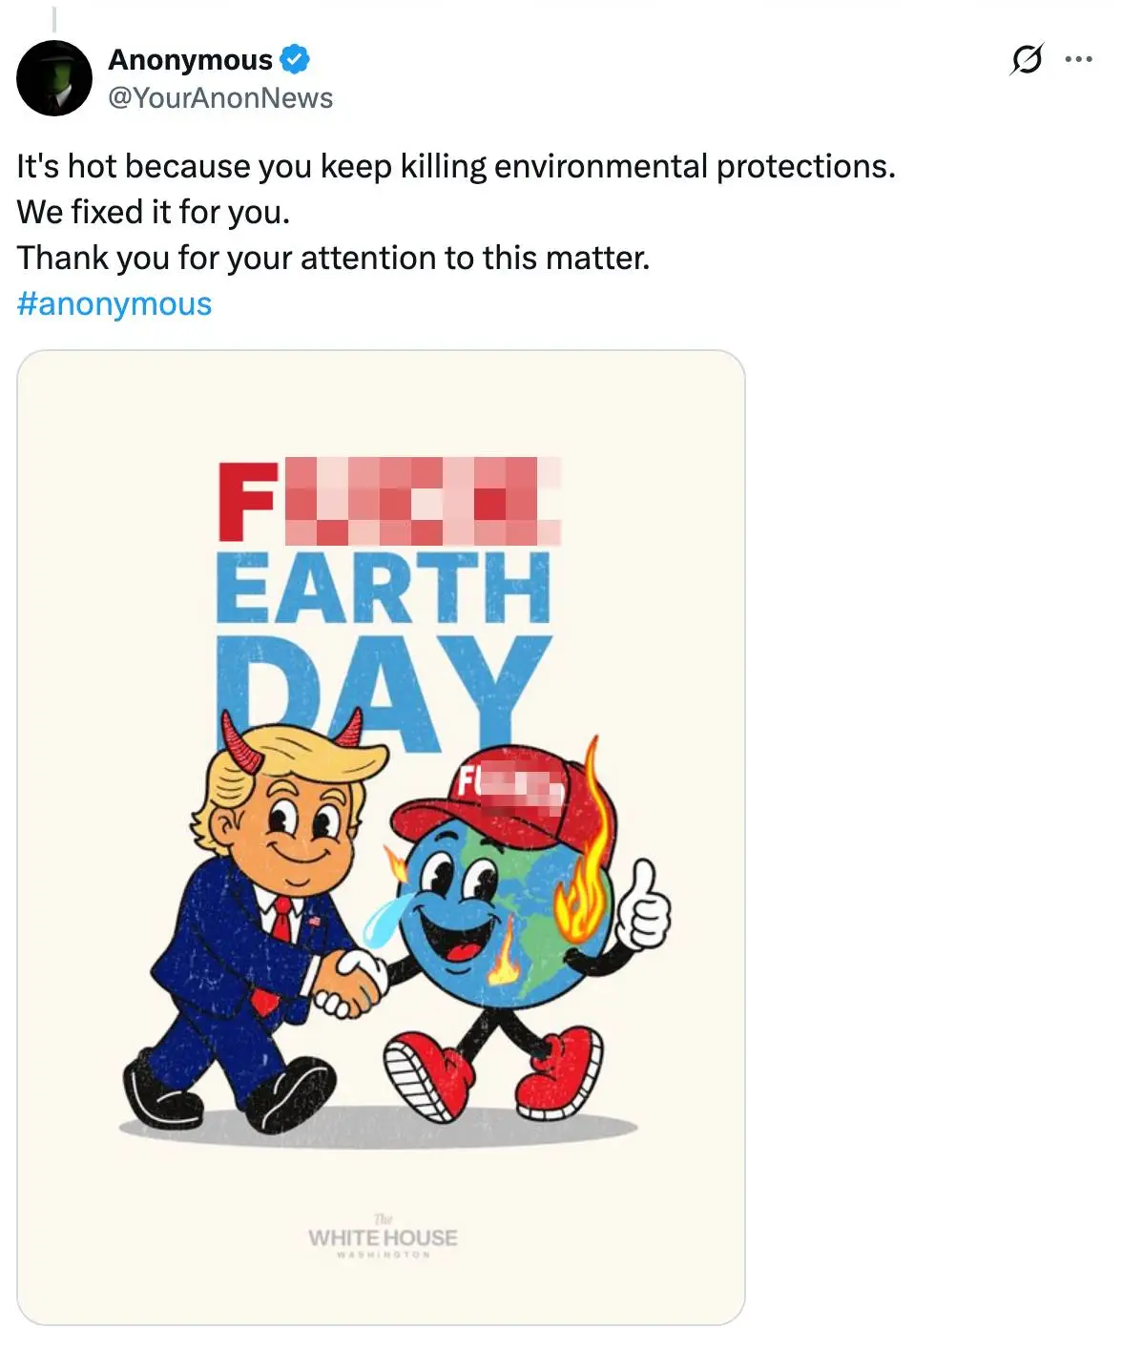
Task: Click the first line about environmental protections
Action: tap(456, 167)
